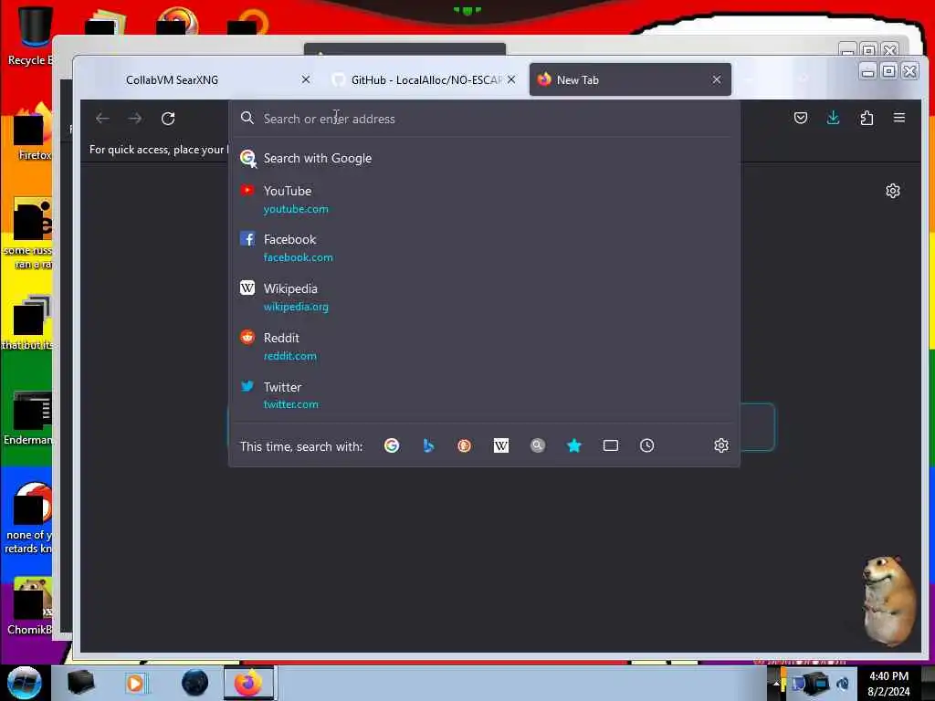Choose the grey magnifier search engine icon

tap(537, 445)
